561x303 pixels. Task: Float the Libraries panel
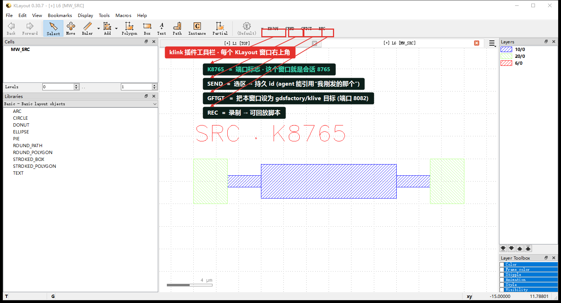tap(146, 96)
